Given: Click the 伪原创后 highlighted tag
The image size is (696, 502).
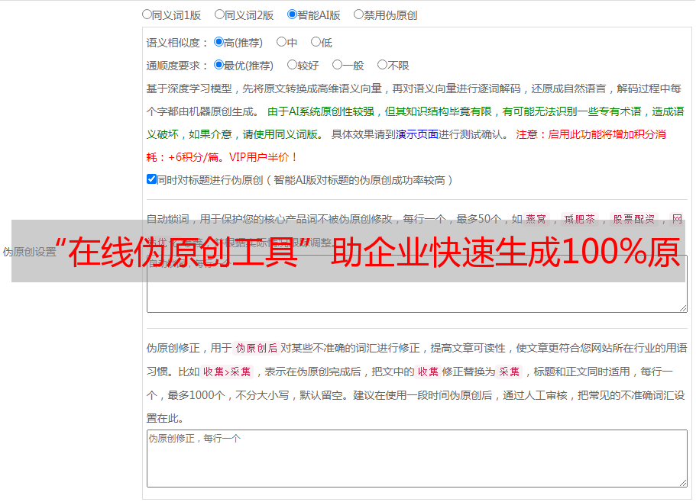Looking at the screenshot, I should point(256,348).
